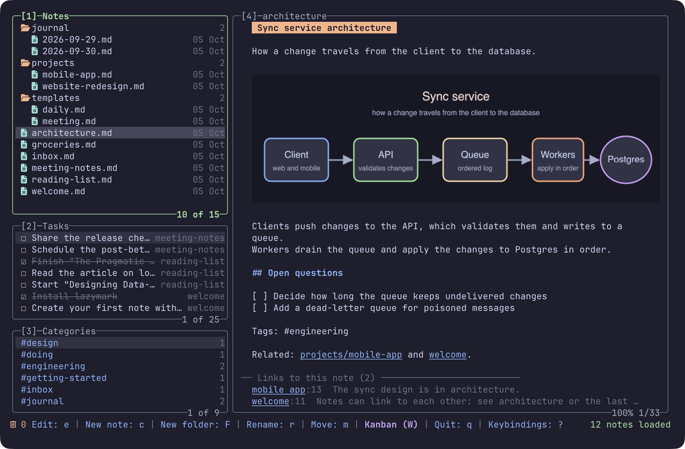Viewport: 685px width, 449px height.
Task: Click the file icon beside daily.md
Action: coord(35,110)
